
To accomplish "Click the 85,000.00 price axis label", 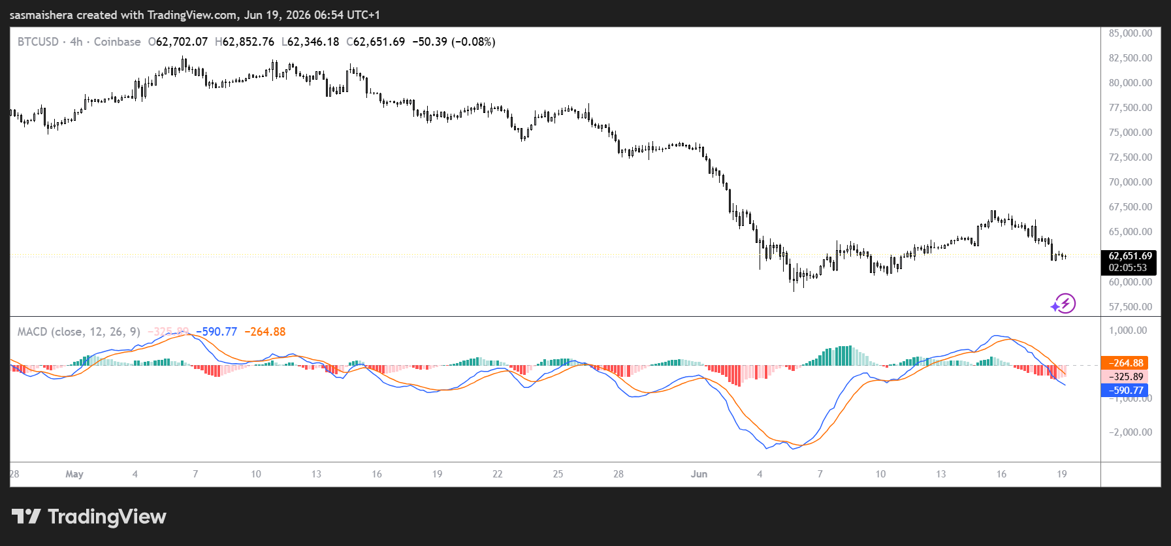I will point(1131,33).
